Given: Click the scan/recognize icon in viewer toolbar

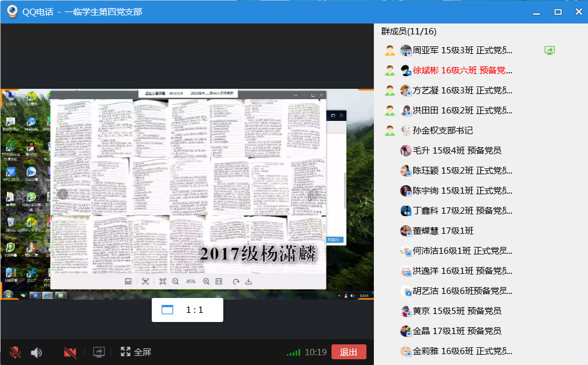Looking at the screenshot, I should pos(145,281).
